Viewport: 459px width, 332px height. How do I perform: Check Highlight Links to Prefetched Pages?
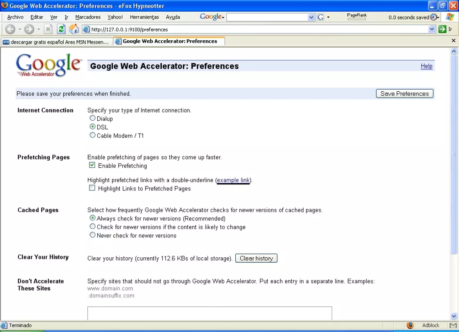click(92, 188)
